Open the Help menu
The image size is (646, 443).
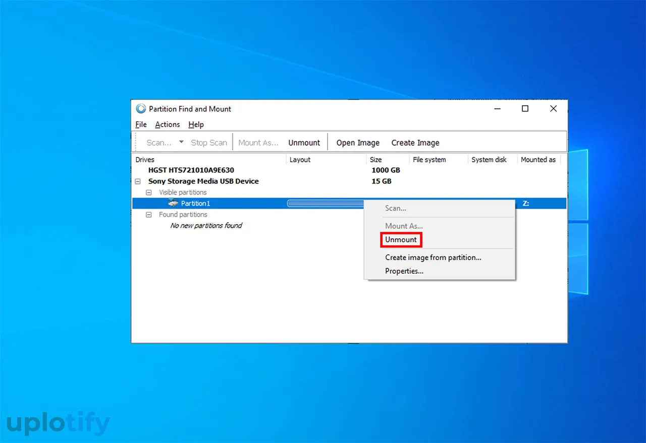[196, 124]
